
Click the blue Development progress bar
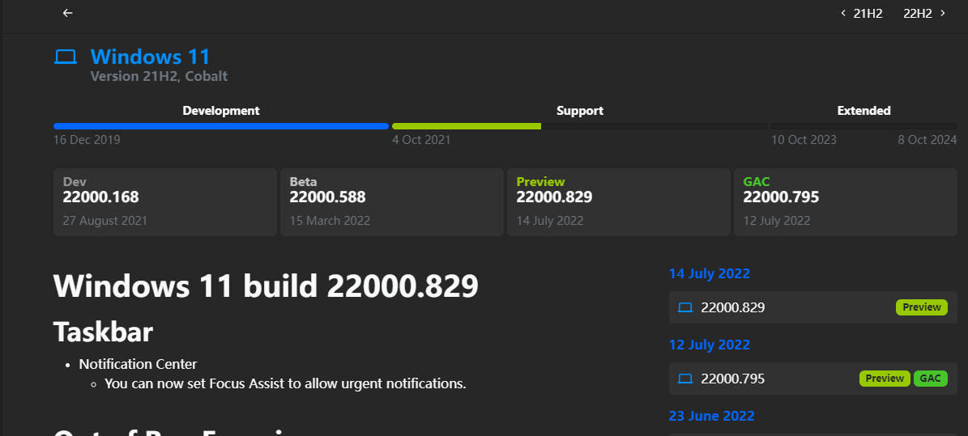click(221, 126)
